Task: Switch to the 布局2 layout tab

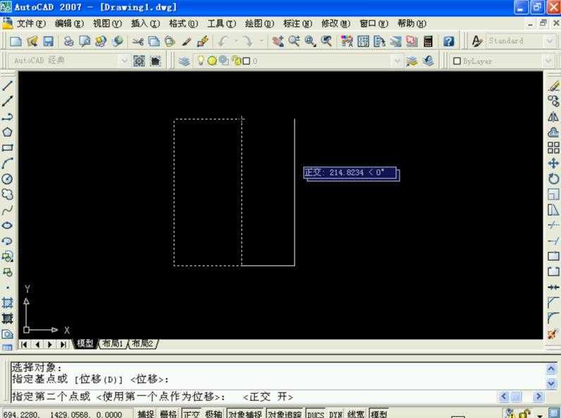Action: tap(142, 344)
